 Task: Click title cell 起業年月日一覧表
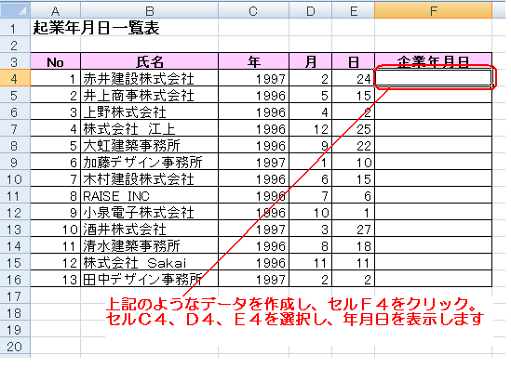[97, 27]
